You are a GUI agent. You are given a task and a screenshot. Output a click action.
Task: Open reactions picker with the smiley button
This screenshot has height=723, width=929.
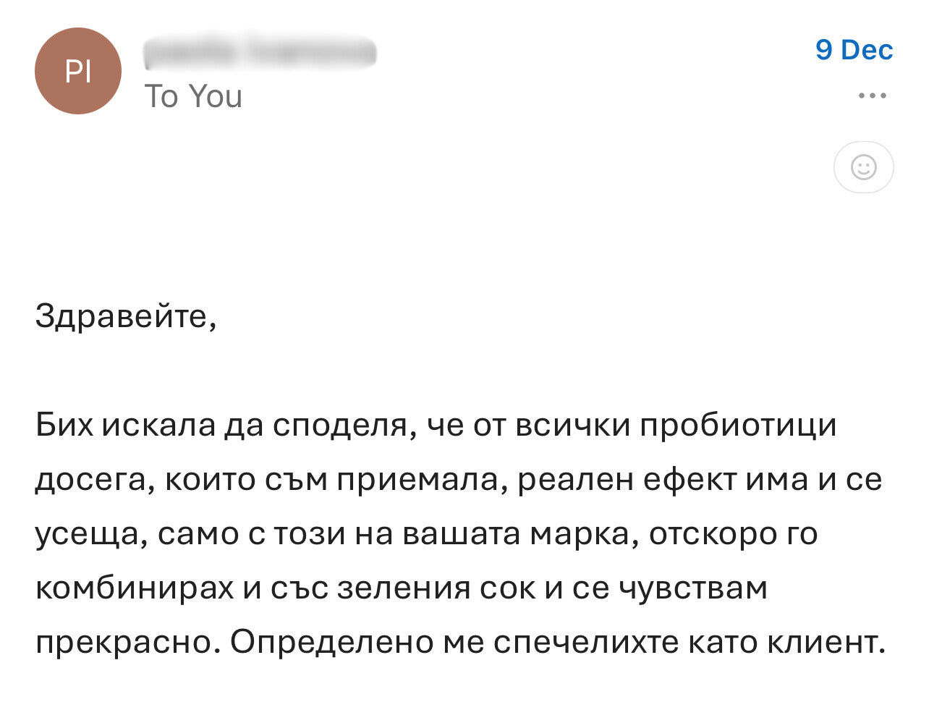click(865, 166)
